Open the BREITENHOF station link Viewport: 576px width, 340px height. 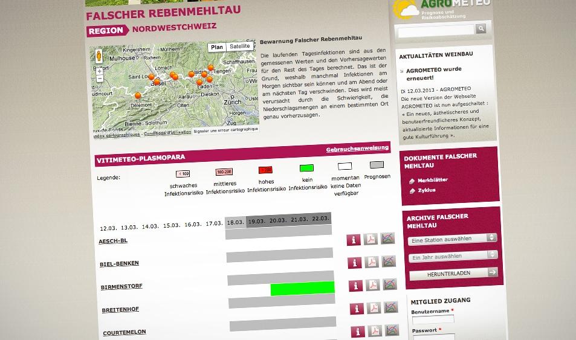(120, 310)
